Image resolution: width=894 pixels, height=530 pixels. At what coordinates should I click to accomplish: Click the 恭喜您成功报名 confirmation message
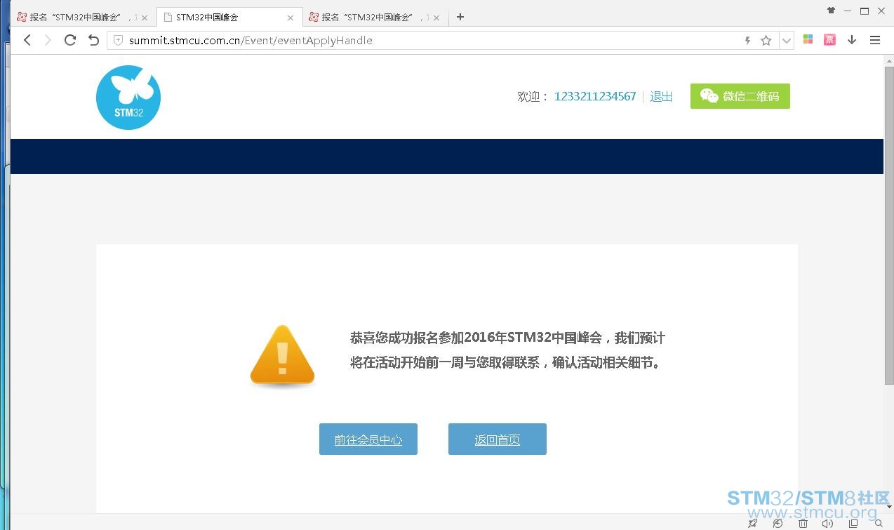click(507, 350)
